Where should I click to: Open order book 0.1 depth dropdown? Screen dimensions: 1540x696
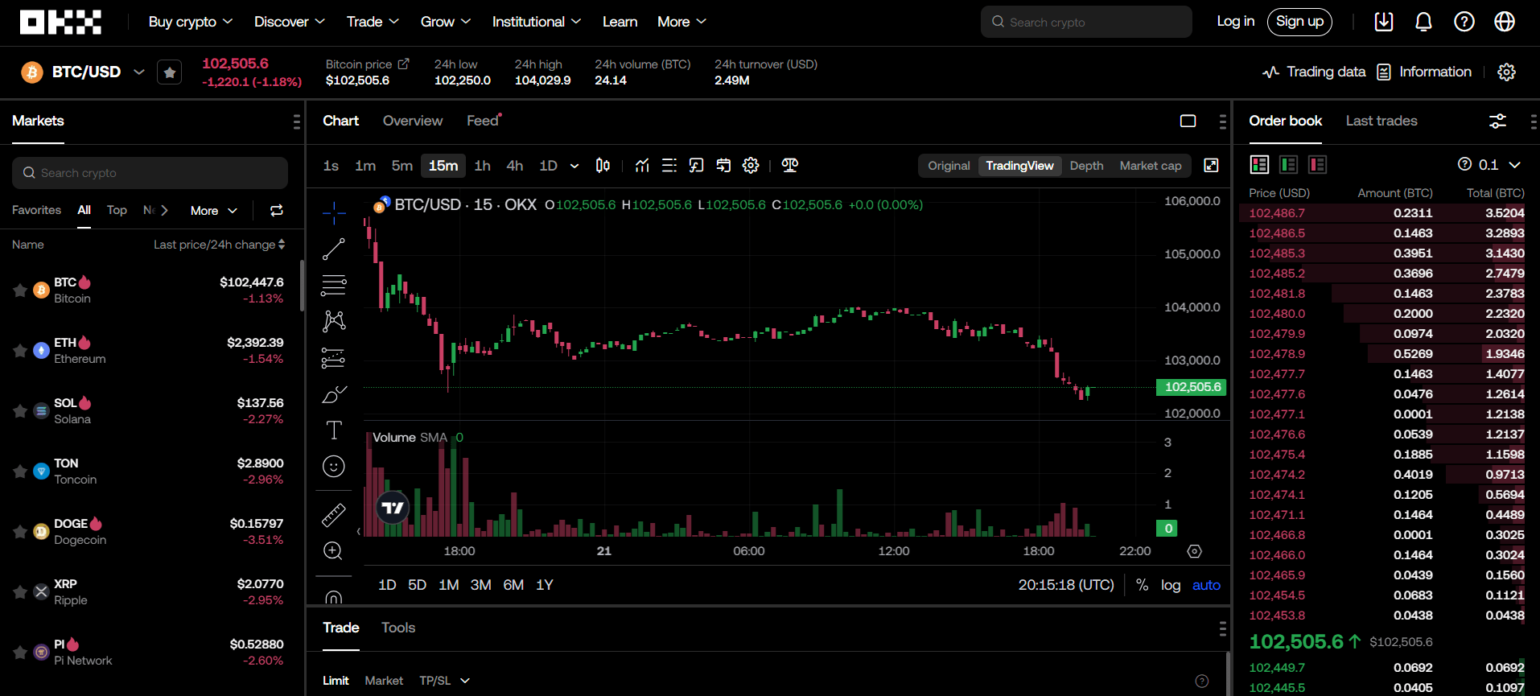1501,165
